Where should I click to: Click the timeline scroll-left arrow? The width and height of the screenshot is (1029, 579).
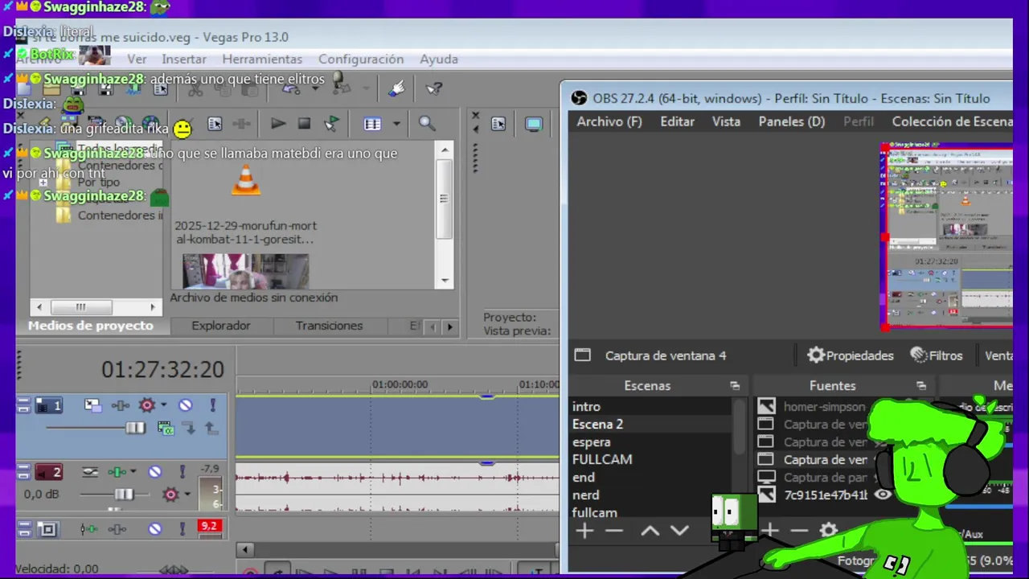coord(245,550)
